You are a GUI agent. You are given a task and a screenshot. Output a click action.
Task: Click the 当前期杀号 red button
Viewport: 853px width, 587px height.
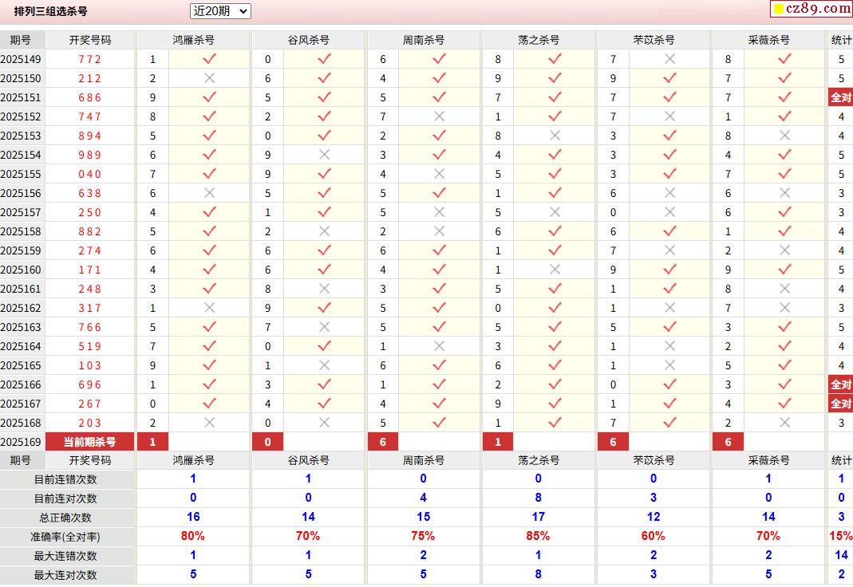(89, 442)
